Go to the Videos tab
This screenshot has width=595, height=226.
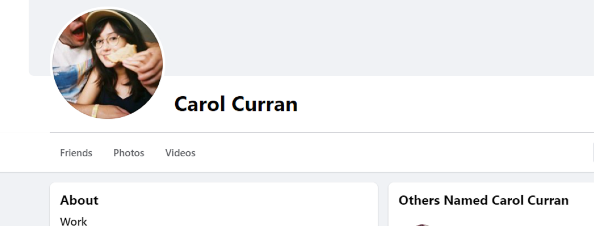tap(180, 153)
